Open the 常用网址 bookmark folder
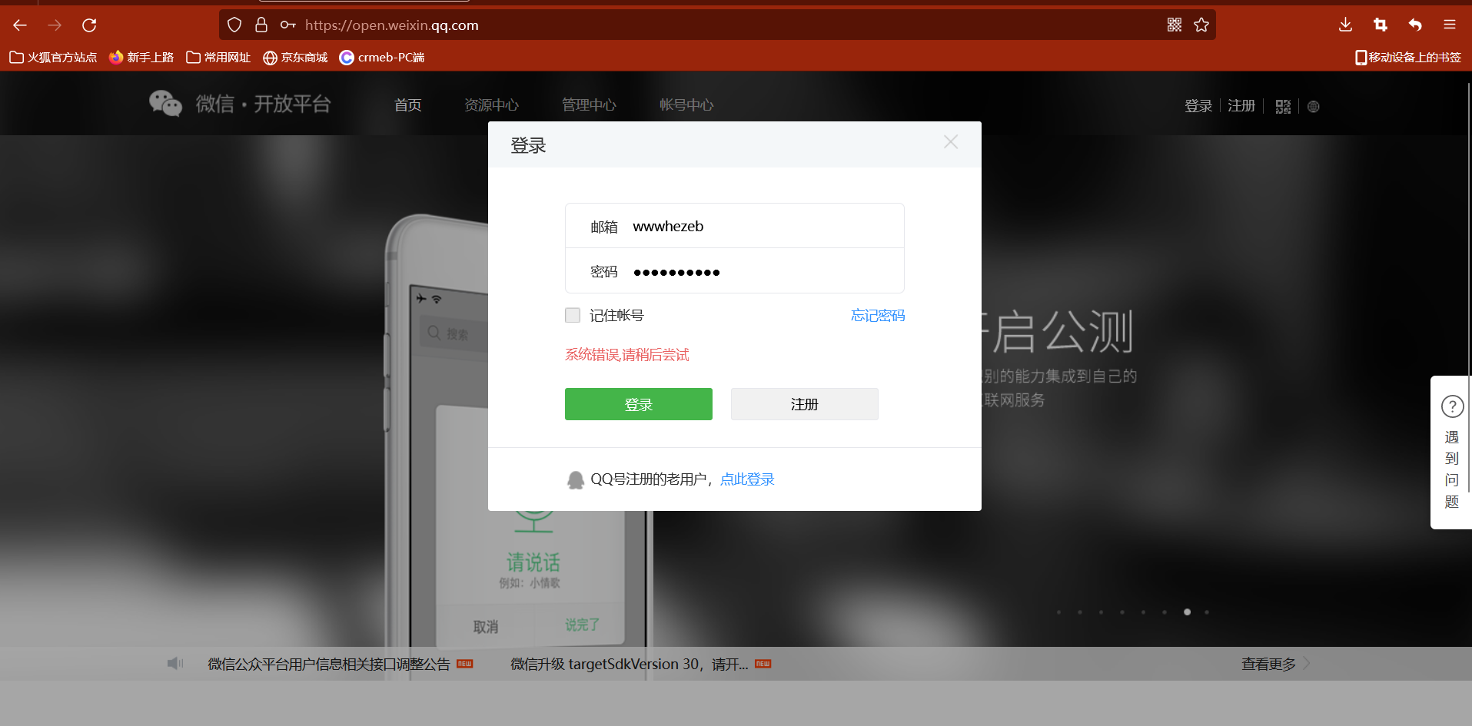This screenshot has height=726, width=1472. point(218,58)
